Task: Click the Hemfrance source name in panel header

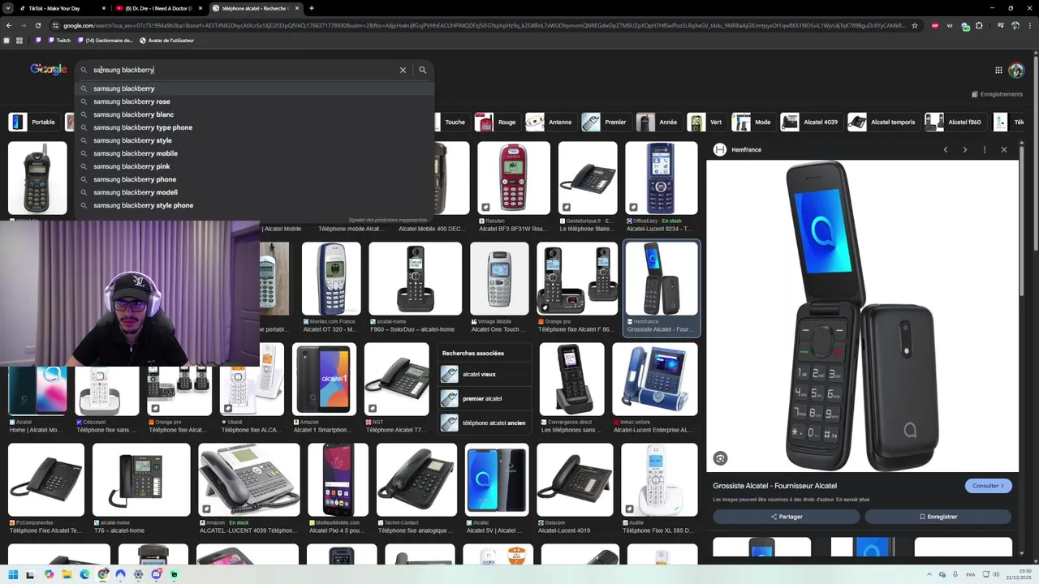Action: 746,150
